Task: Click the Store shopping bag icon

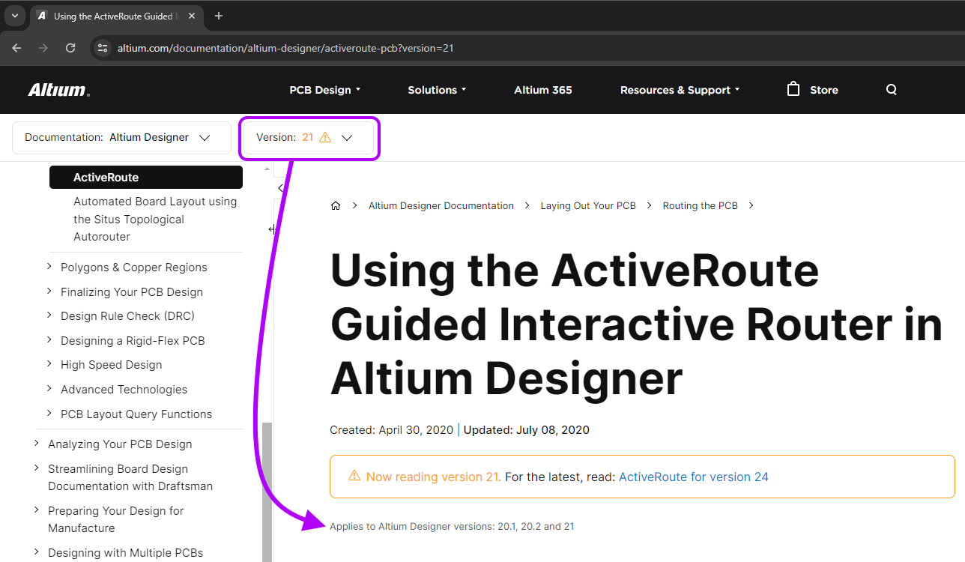Action: tap(793, 88)
